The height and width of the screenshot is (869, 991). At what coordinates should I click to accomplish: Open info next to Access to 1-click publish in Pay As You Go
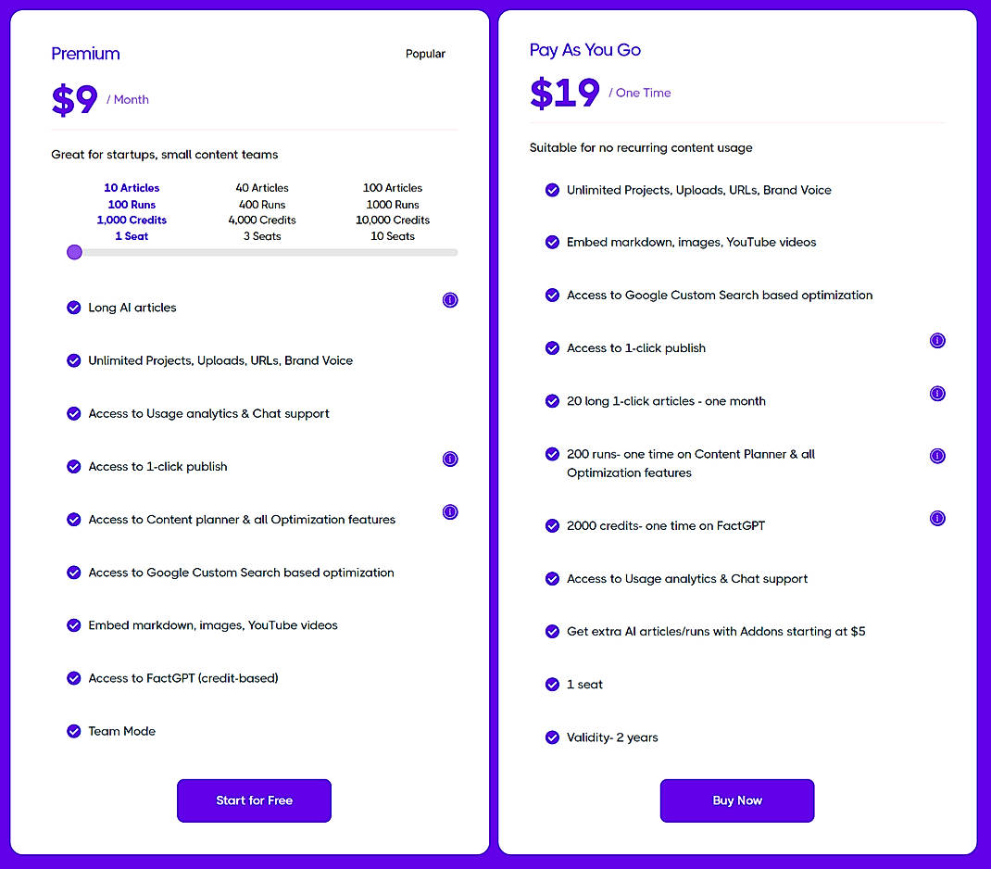[x=937, y=341]
